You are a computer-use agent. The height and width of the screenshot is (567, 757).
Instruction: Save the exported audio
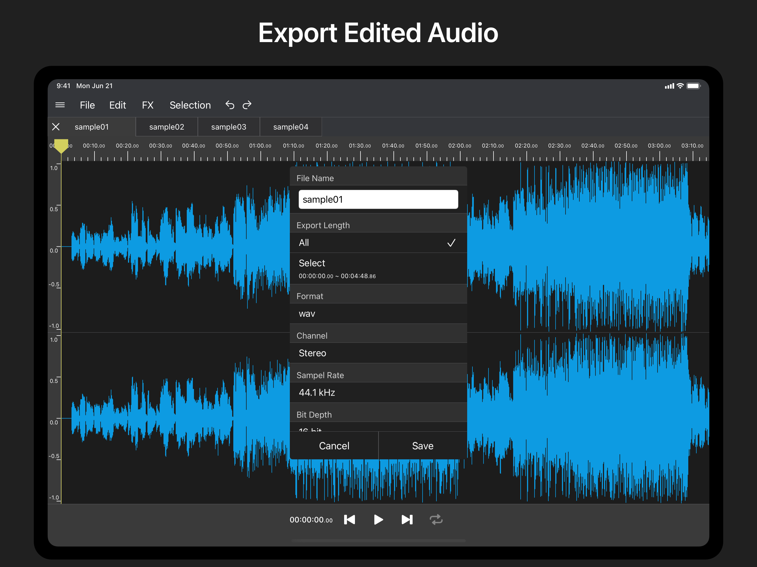coord(423,446)
